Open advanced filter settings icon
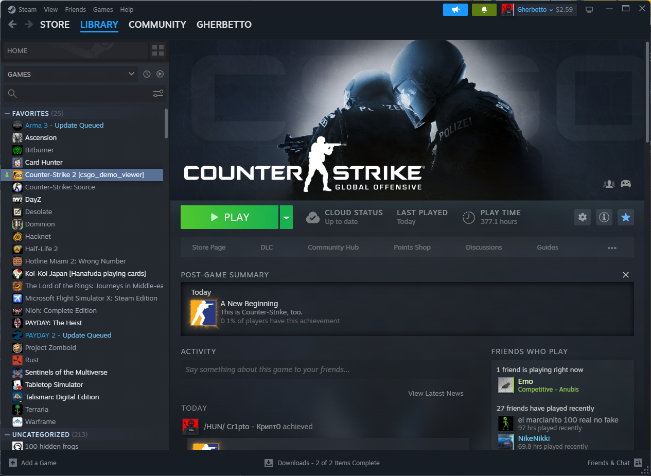The width and height of the screenshot is (651, 476). [158, 93]
